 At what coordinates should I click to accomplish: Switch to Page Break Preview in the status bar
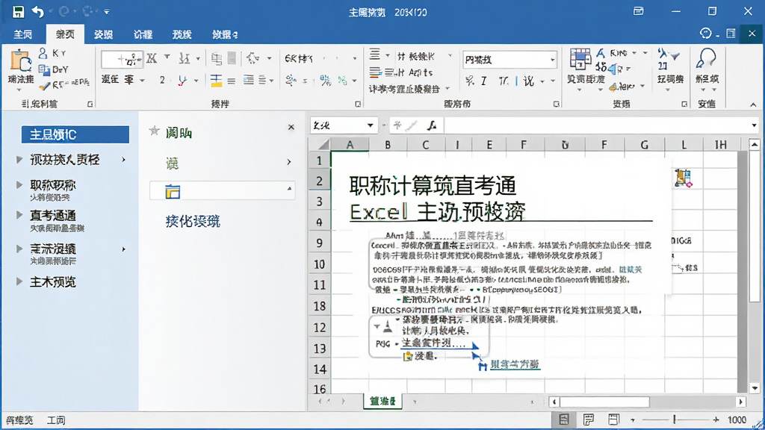coord(613,420)
